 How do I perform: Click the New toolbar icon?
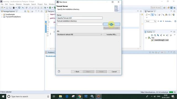click(x=2, y=8)
